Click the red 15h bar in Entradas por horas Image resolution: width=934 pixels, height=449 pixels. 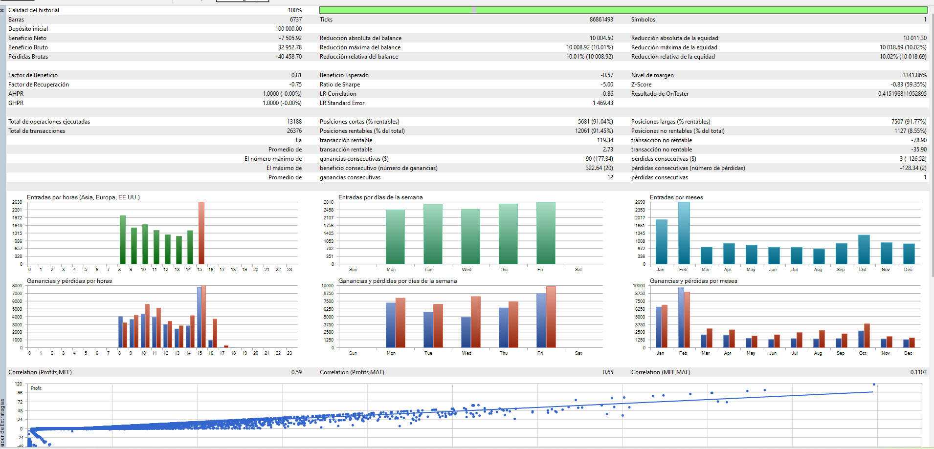click(x=201, y=233)
